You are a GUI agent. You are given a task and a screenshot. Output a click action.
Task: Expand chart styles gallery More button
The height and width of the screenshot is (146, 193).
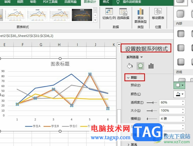point(95,20)
